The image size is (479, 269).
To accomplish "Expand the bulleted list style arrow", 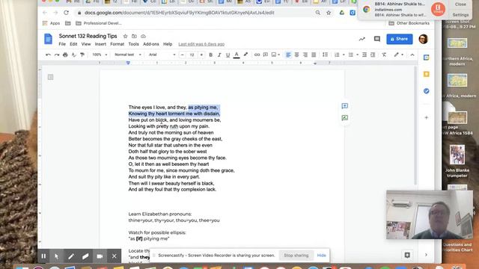I will click(357, 55).
